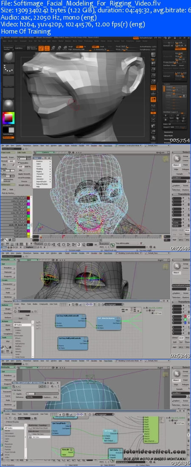Open Animate module dropdown in 02:53:43 frame

7,259
